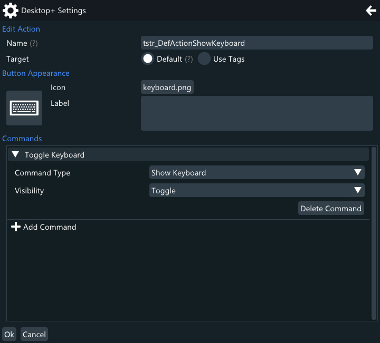Confirm changes with the Ok button
Screen dimensions: 380x343
(9, 335)
